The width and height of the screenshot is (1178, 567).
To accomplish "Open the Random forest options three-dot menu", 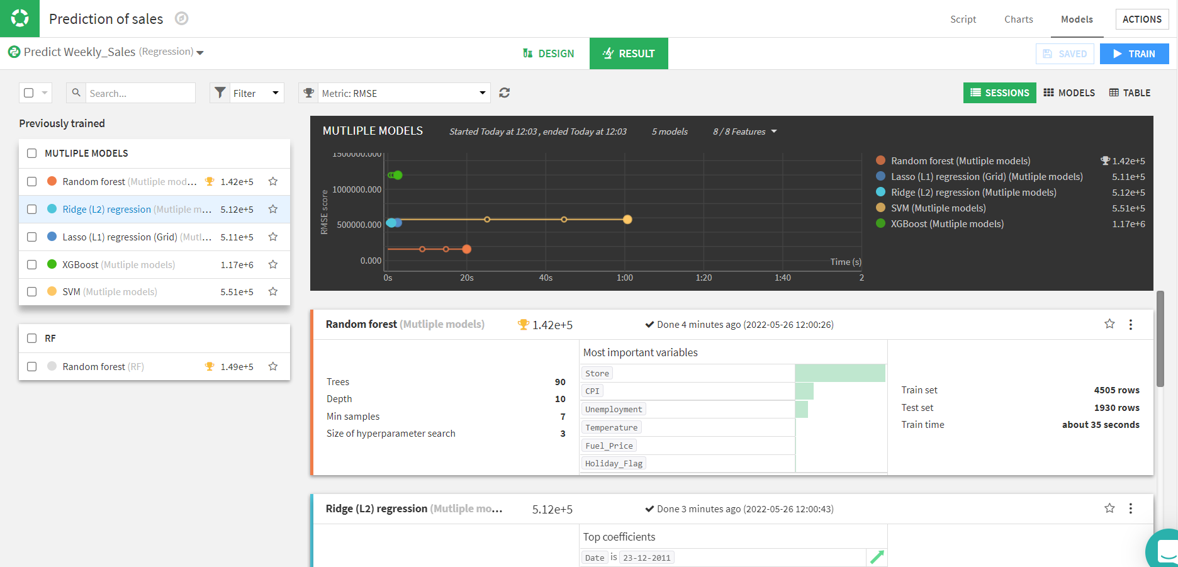I will (1131, 324).
